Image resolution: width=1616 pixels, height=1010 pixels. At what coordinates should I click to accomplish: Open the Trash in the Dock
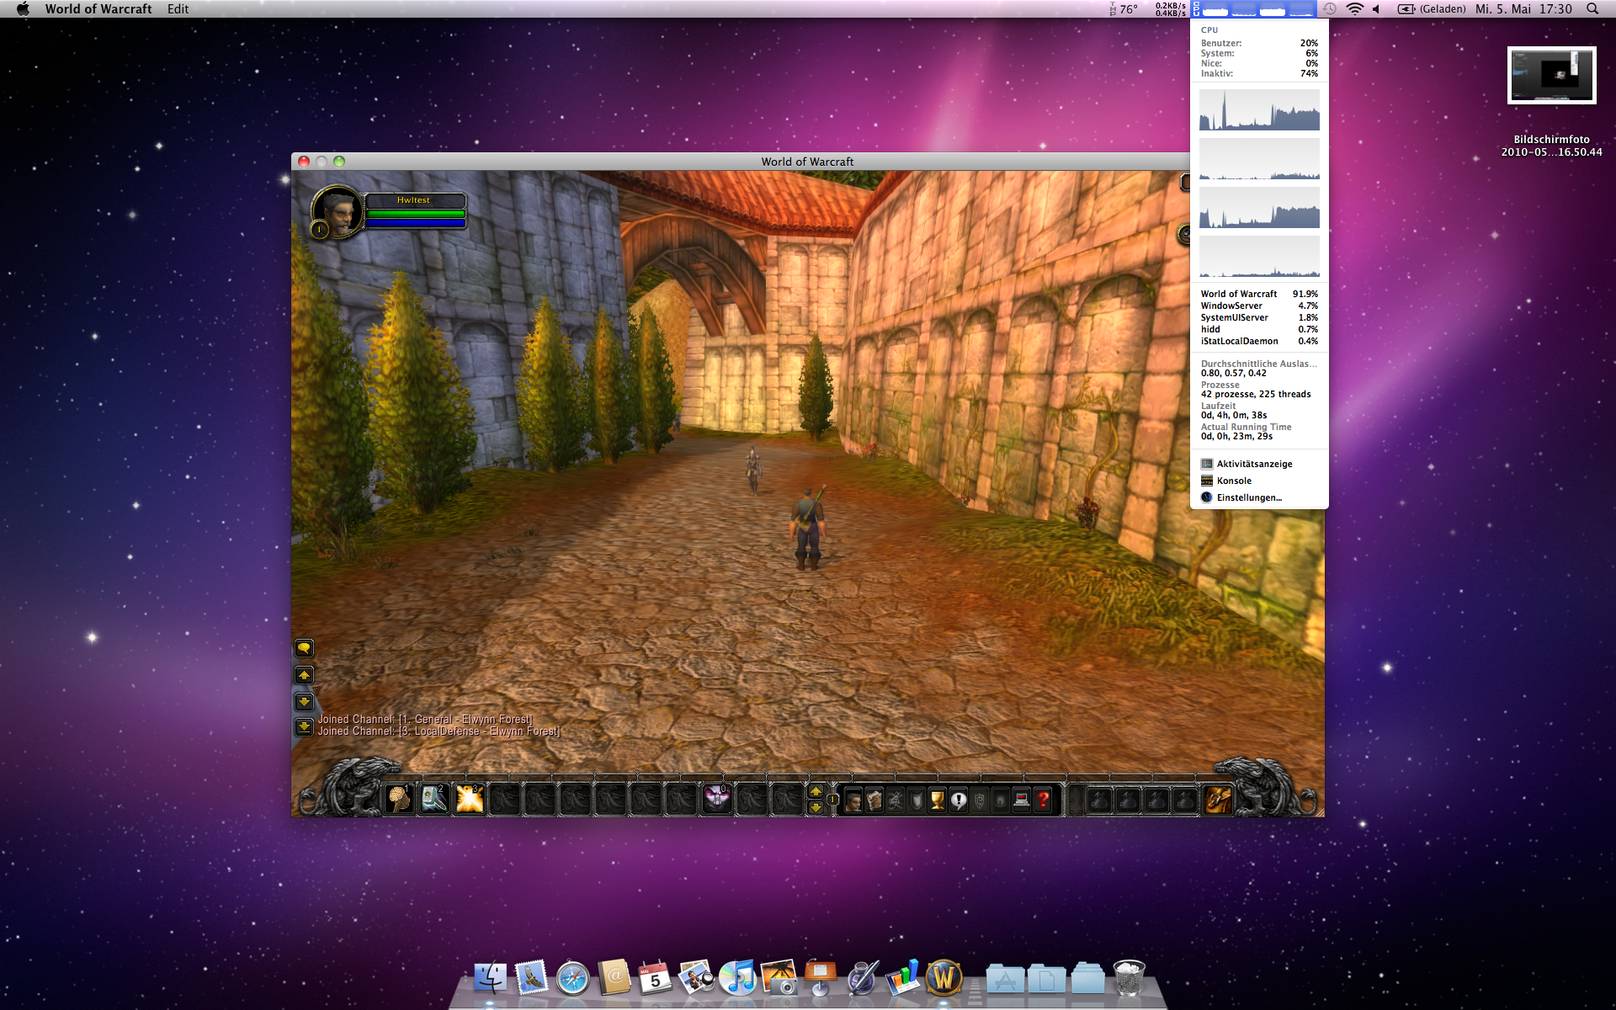tap(1129, 978)
